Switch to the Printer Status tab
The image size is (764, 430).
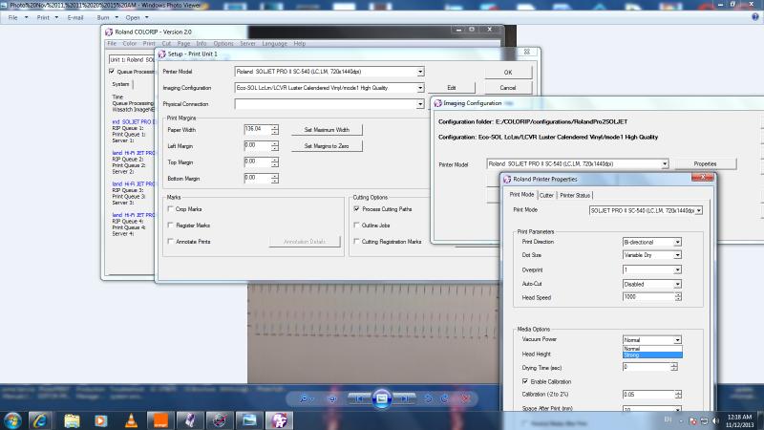point(575,195)
